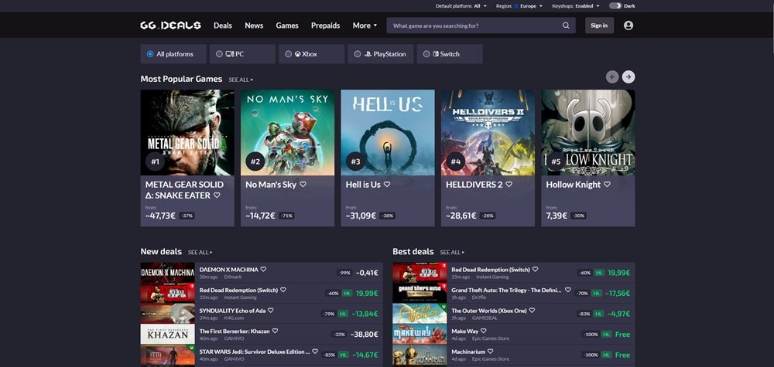Wishlist heart for SYNDUALITY Echo of Ada
This screenshot has height=367, width=774.
[270, 311]
